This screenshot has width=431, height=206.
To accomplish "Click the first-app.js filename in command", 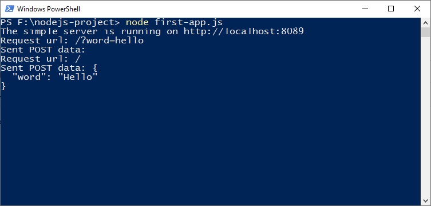I will [x=188, y=22].
